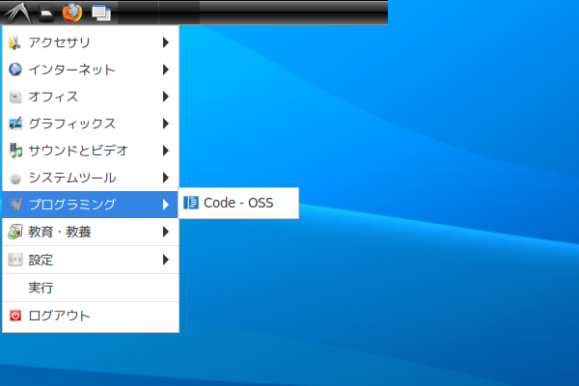Expand the システムツール submenu arrow

(x=166, y=178)
